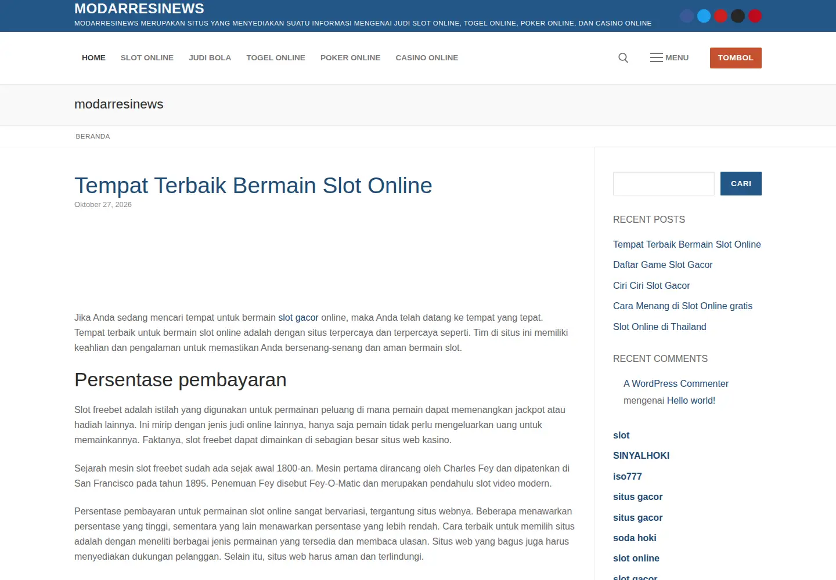Click the light blue social circle icon
The image size is (836, 580).
coord(704,16)
